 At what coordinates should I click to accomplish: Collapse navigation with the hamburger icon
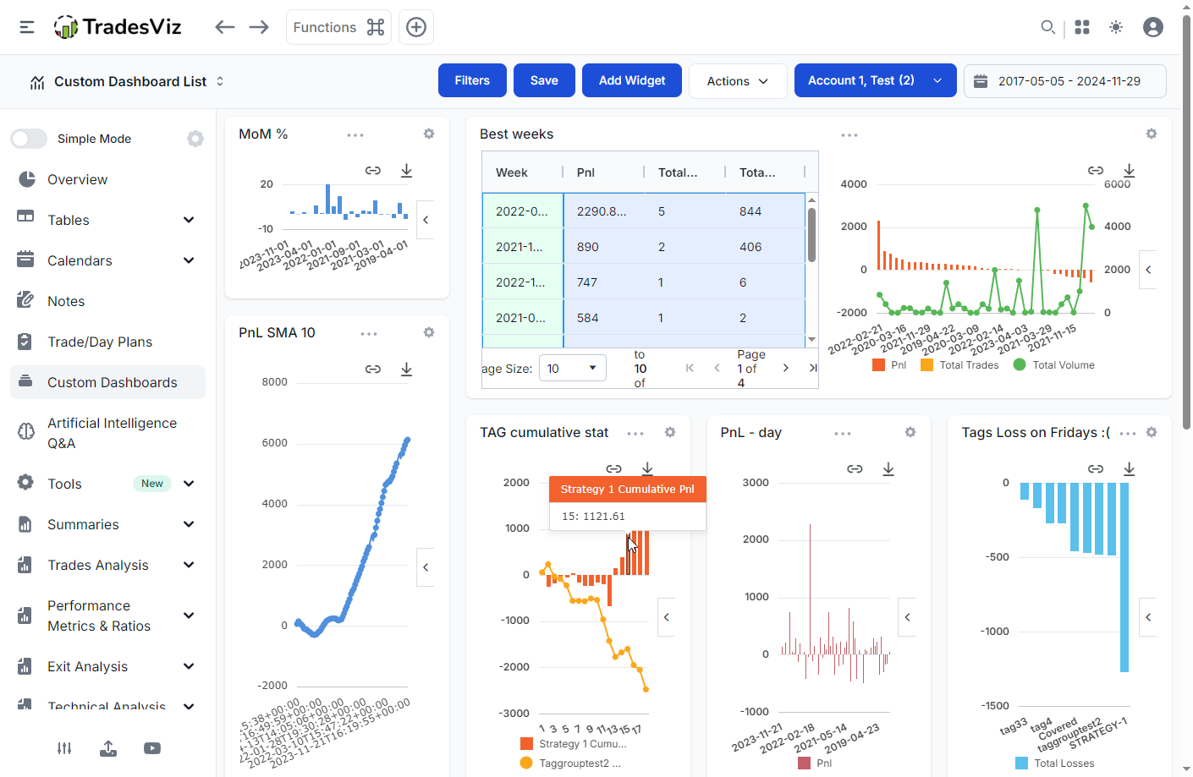tap(26, 26)
